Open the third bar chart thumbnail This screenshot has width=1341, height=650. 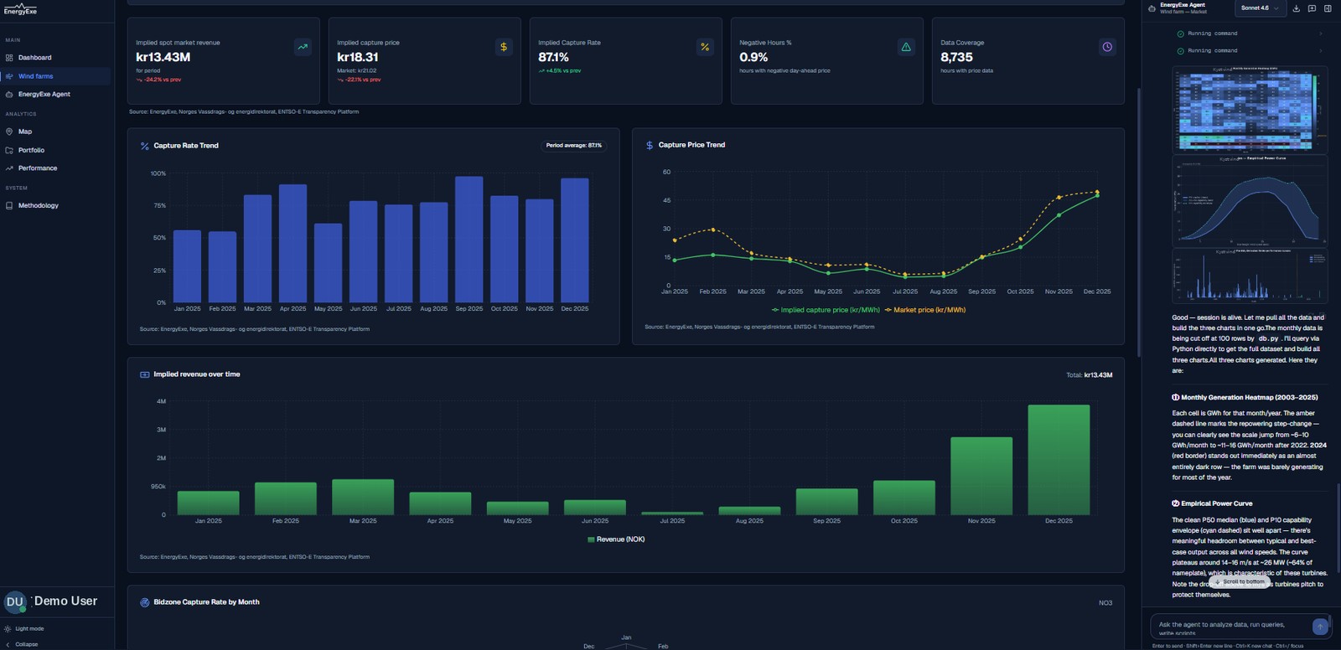click(x=1250, y=276)
